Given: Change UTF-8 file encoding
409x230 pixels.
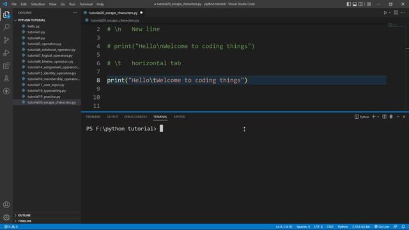Looking at the screenshot, I should 318,227.
